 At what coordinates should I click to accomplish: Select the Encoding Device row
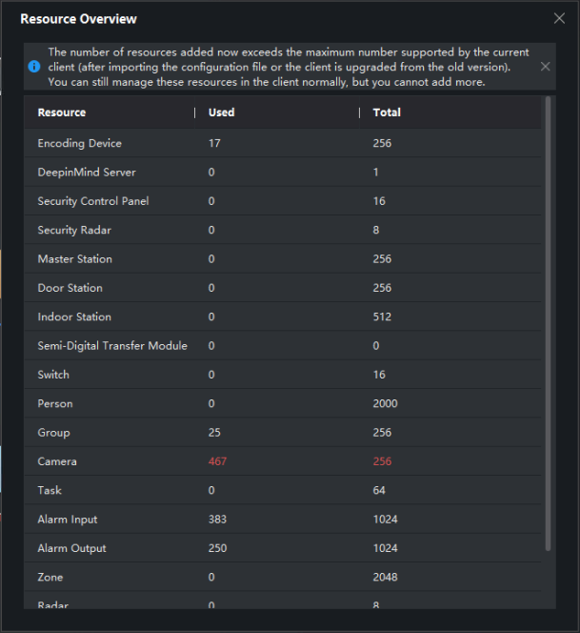click(80, 143)
